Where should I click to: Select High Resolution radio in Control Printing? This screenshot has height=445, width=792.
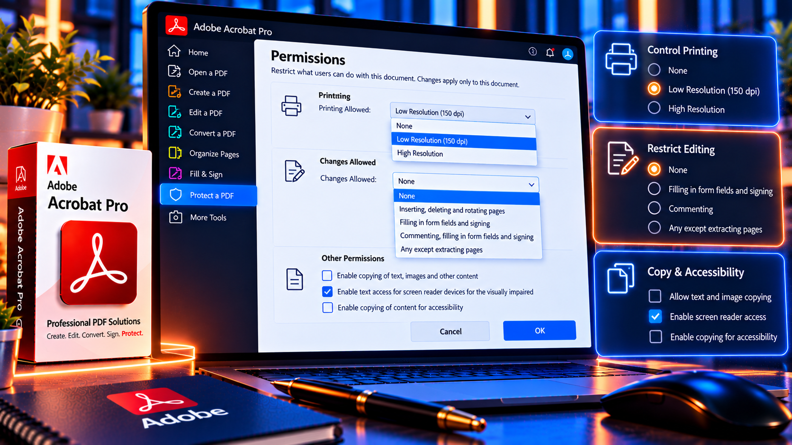pos(654,108)
